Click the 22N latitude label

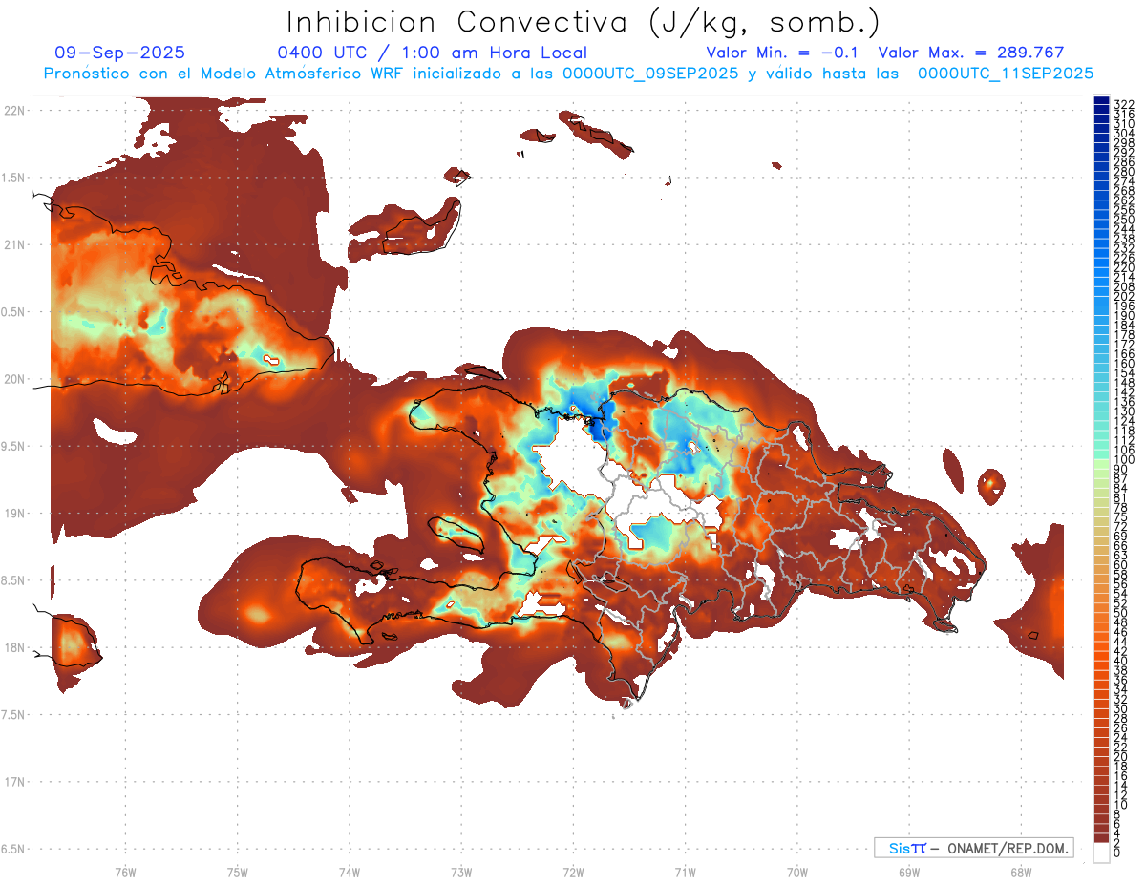pos(14,111)
